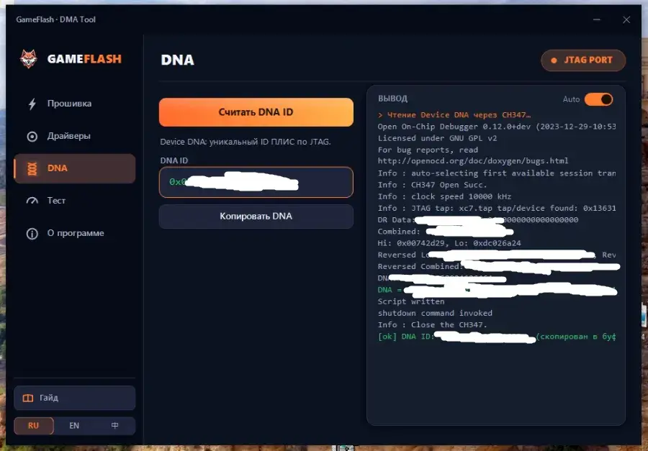This screenshot has height=451, width=648.
Task: Click the 'Hi: 0x00742d29' output line
Action: [x=449, y=243]
